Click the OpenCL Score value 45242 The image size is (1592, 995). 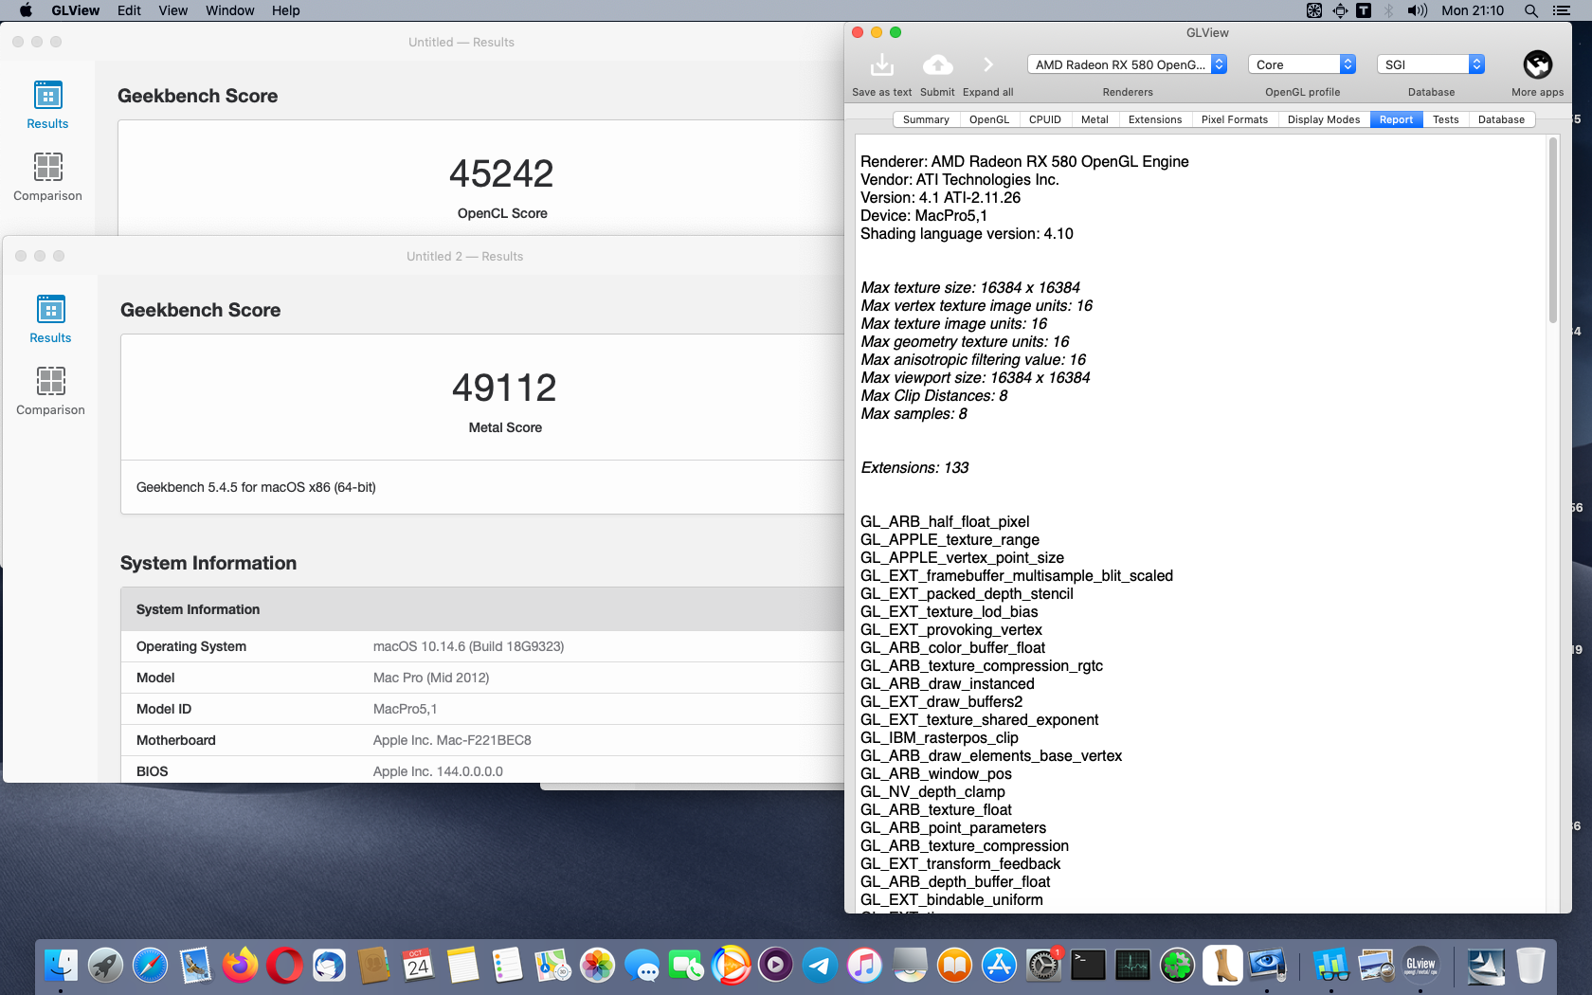[501, 173]
